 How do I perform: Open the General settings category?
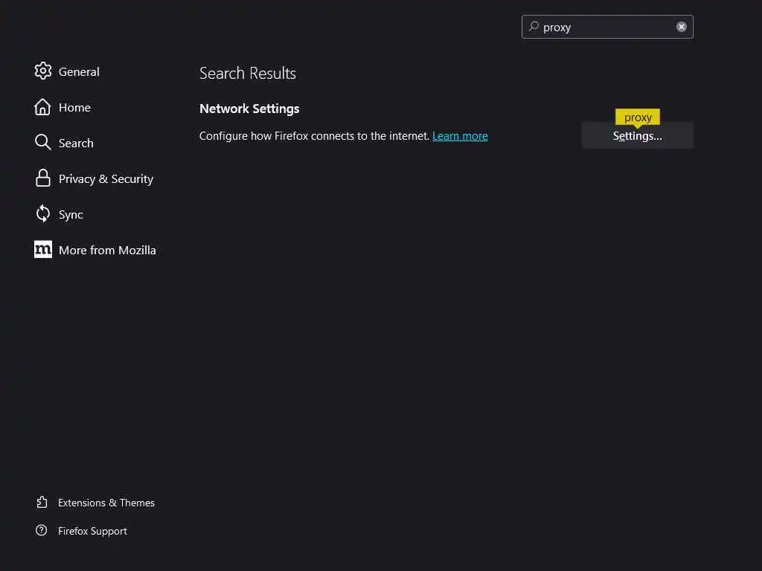tap(79, 72)
